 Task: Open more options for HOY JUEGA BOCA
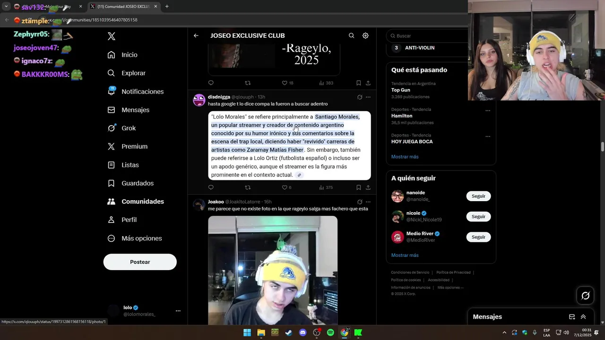[488, 137]
